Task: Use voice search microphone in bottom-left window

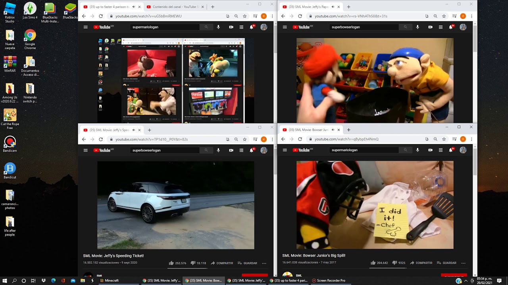Action: click(x=218, y=150)
